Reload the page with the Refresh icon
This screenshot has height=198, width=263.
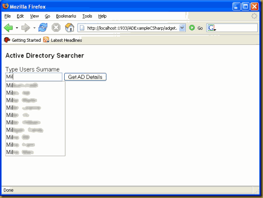click(43, 28)
